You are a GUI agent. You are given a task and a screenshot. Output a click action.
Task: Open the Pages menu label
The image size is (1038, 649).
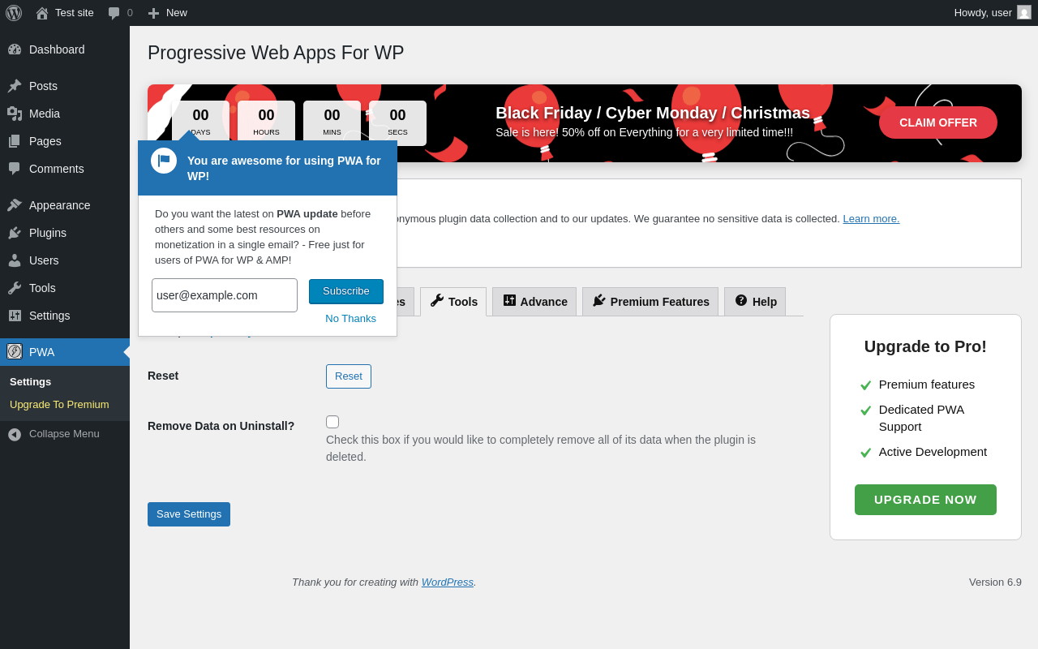tap(45, 141)
